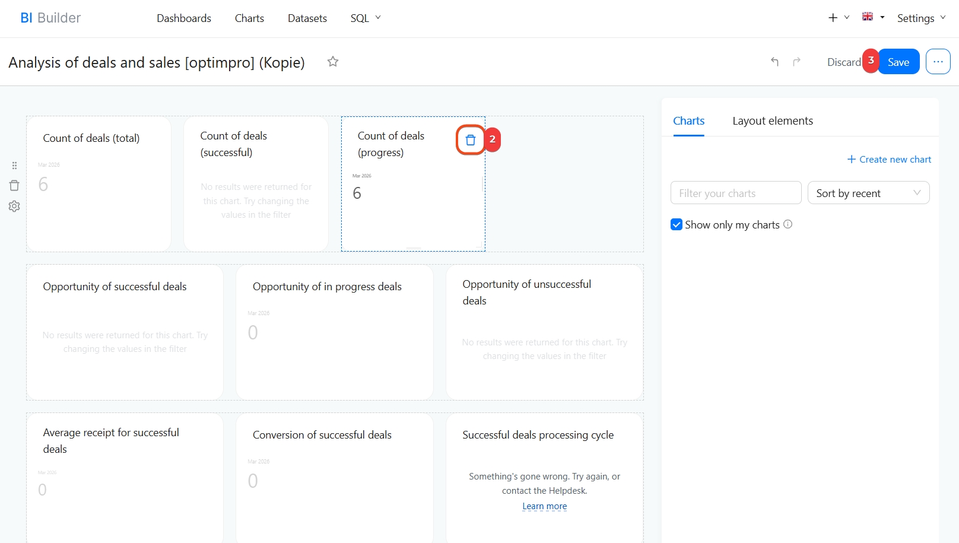This screenshot has width=959, height=543.
Task: Click the undo arrow icon
Action: pyautogui.click(x=774, y=62)
